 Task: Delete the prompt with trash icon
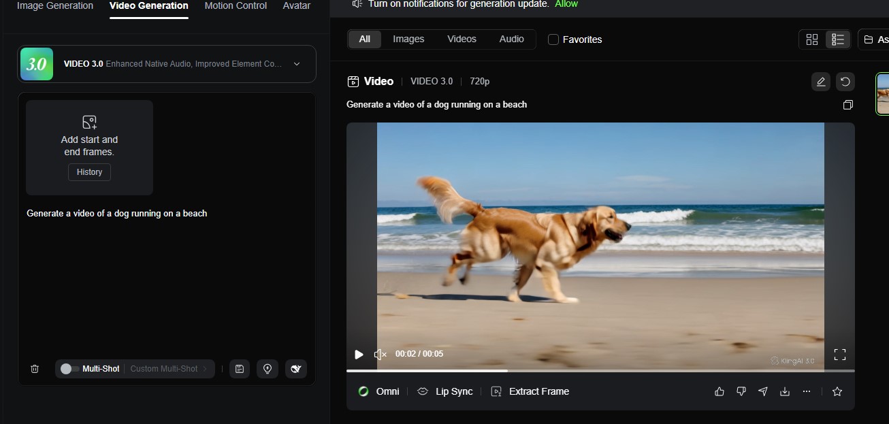point(35,369)
